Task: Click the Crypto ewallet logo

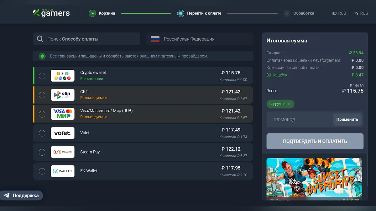Action: click(x=63, y=76)
